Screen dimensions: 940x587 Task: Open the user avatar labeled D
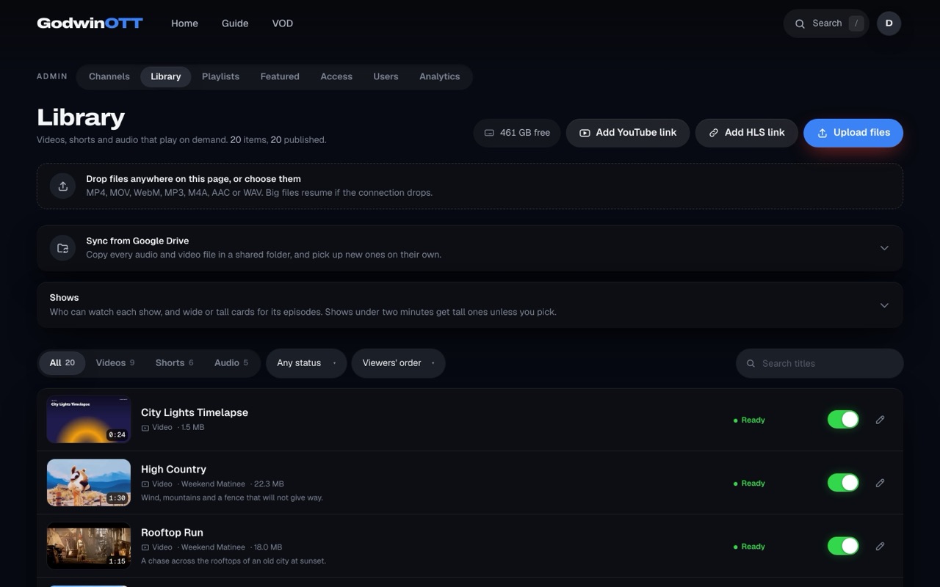pos(889,23)
